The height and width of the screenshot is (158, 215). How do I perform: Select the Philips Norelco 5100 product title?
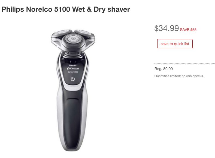point(66,10)
